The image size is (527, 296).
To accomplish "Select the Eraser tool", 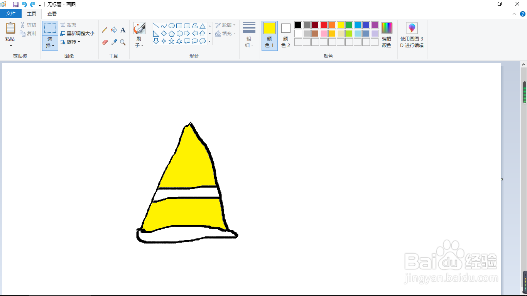I will 105,42.
